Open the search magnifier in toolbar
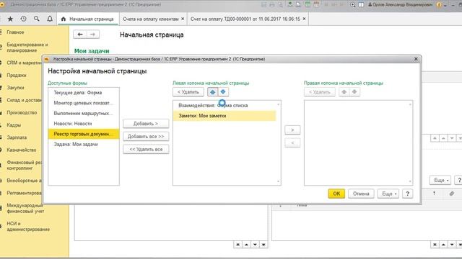The height and width of the screenshot is (259, 462). [x=37, y=19]
